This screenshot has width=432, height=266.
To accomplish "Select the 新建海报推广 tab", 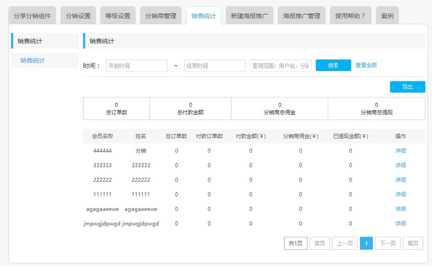I will [x=250, y=16].
